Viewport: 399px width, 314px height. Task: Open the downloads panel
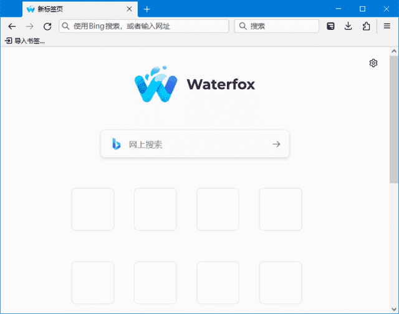click(349, 26)
